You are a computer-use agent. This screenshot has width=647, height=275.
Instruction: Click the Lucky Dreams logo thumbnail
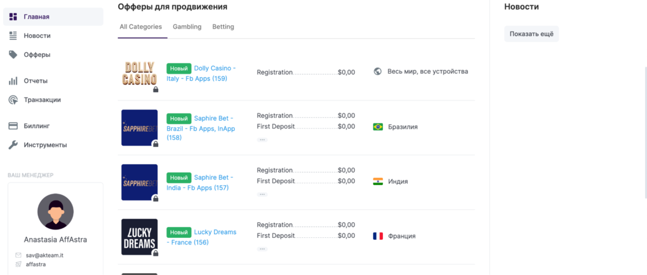coord(140,237)
